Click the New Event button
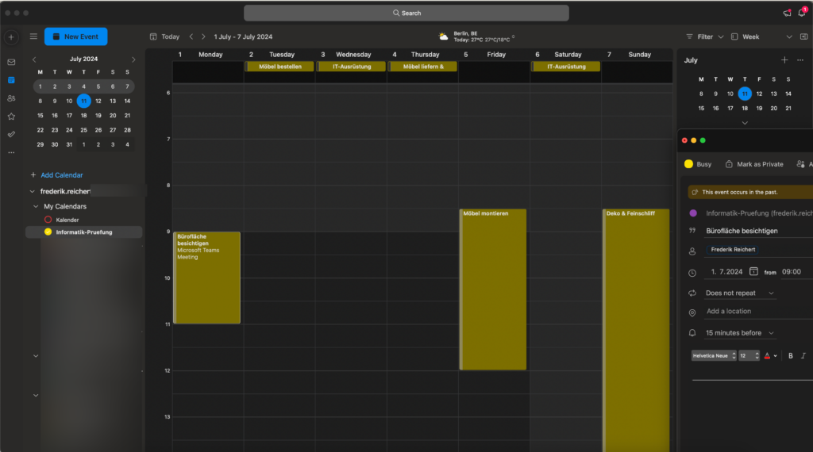This screenshot has width=813, height=452. 75,36
